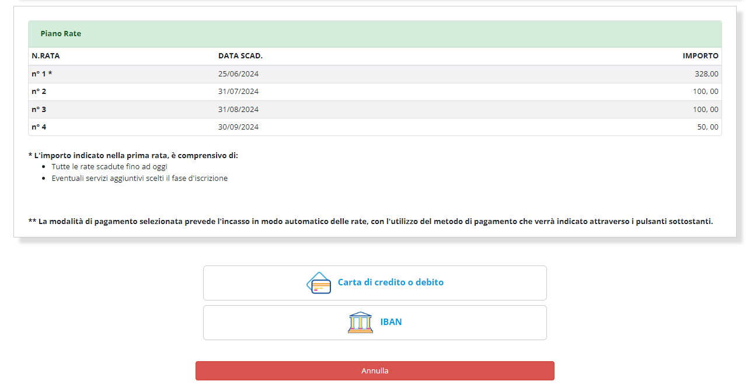The image size is (746, 388).
Task: Choose Carta di credito o debito payment method
Action: pos(374,282)
